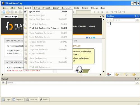Click the Outline list options icon
Viewport: 140px width, 105px height.
coord(108,20)
